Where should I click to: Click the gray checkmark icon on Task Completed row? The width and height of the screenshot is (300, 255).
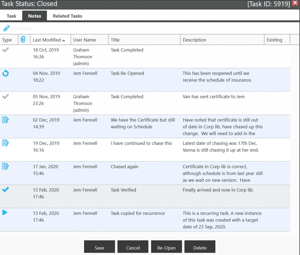[x=5, y=50]
